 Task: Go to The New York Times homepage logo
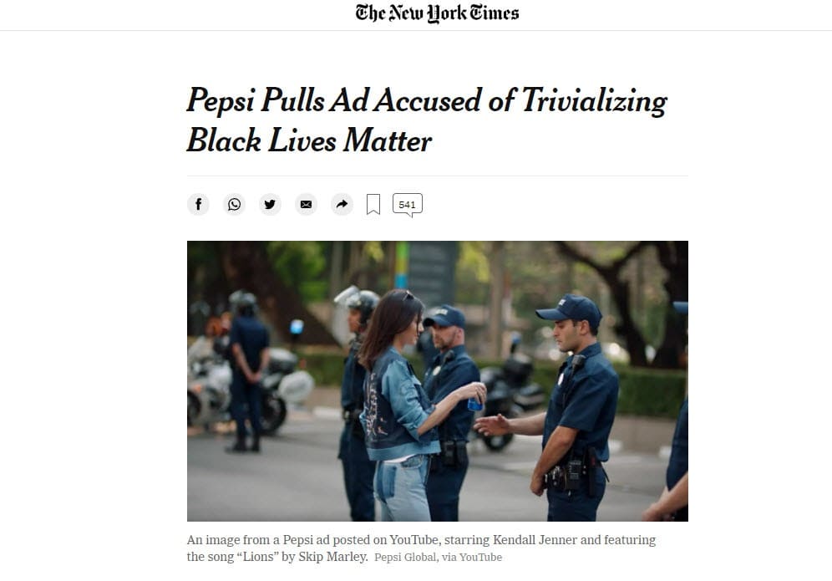pos(437,13)
